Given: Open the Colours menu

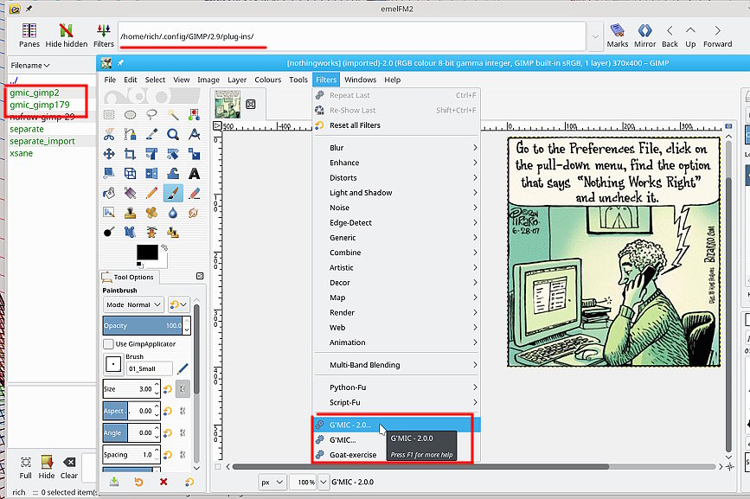Looking at the screenshot, I should 268,80.
